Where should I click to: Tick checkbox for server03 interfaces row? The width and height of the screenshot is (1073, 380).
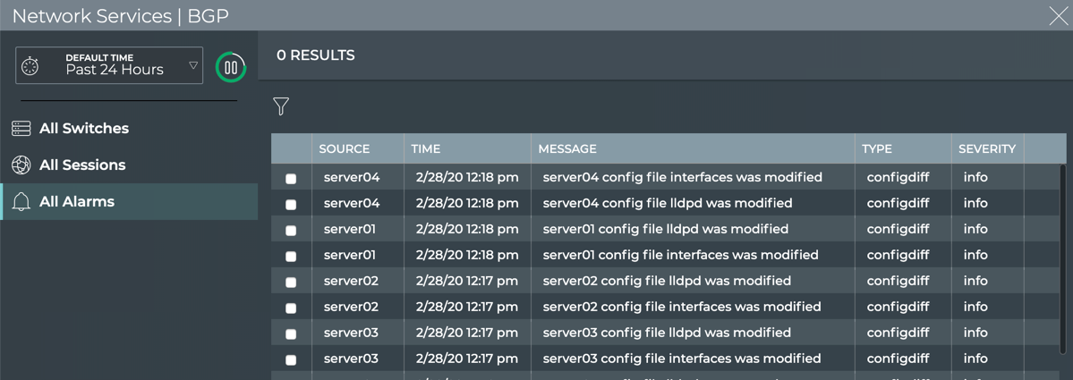point(291,360)
